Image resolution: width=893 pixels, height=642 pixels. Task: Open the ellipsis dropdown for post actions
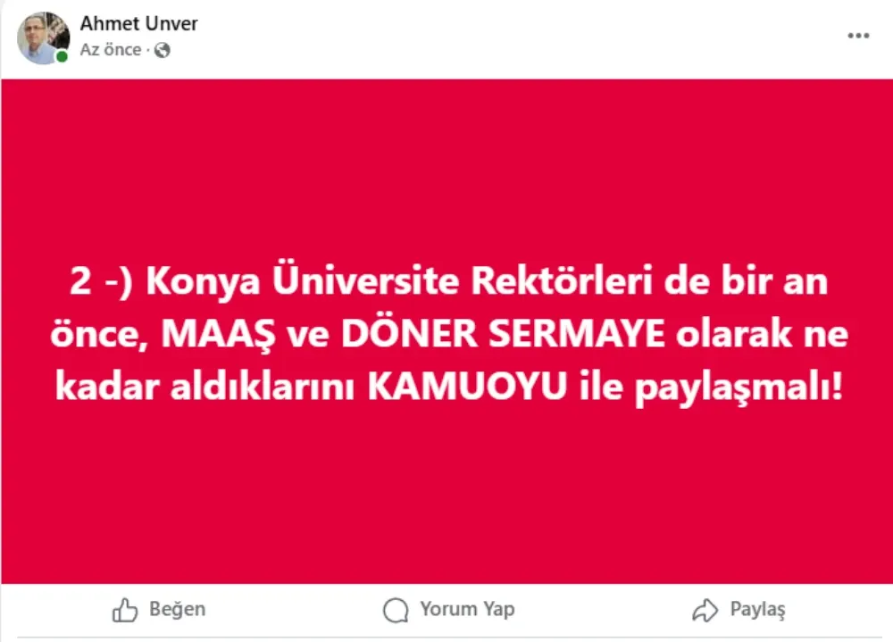[859, 35]
